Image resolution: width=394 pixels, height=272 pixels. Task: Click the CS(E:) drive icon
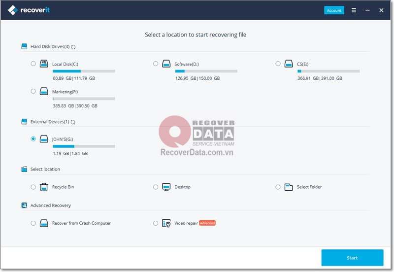(x=289, y=64)
